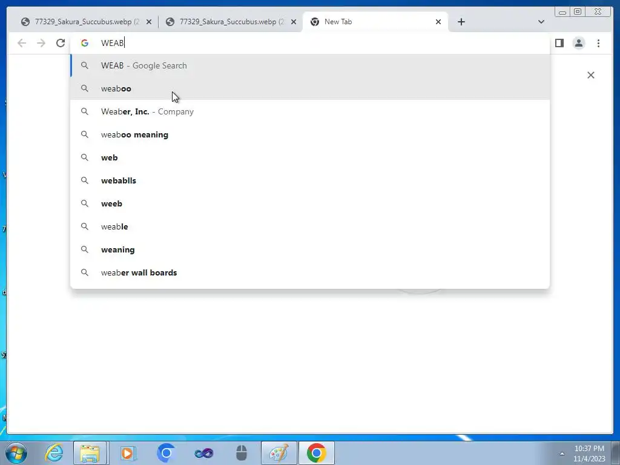
Task: Click the search icon beside 'weeb'
Action: click(x=85, y=203)
